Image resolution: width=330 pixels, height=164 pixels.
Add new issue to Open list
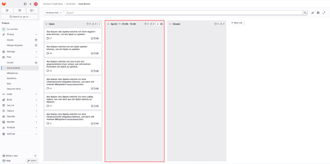pos(99,24)
